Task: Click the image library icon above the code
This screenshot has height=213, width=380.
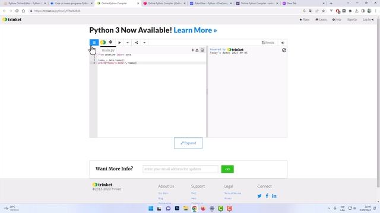Action: click(x=202, y=50)
